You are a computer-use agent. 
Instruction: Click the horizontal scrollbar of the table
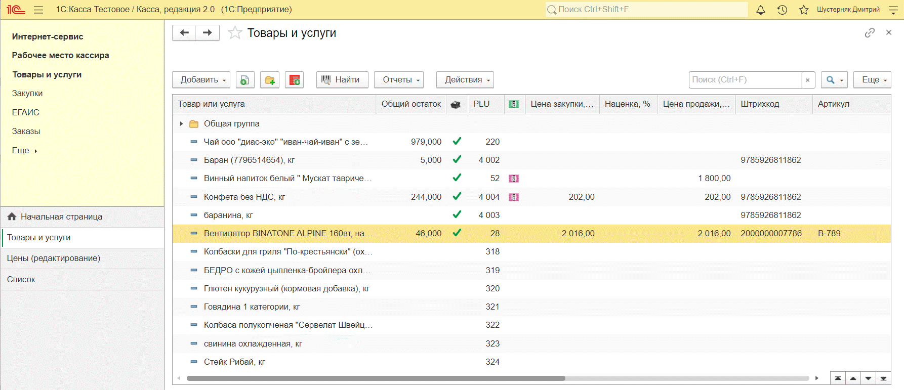[x=376, y=378]
